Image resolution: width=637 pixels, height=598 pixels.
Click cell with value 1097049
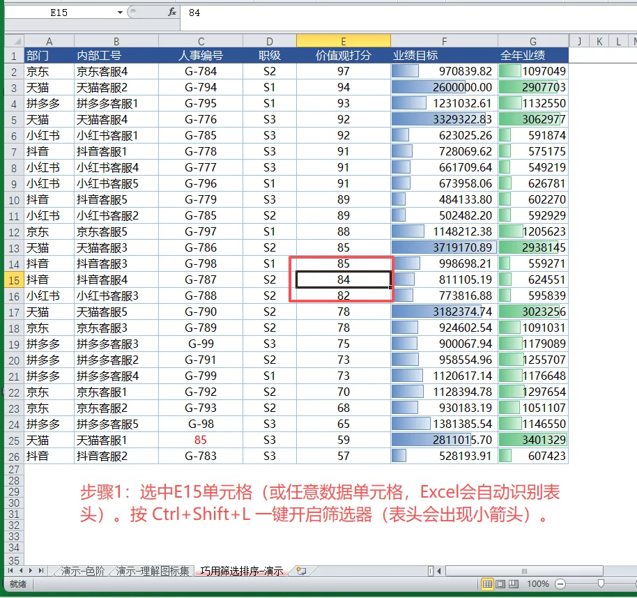click(x=533, y=72)
